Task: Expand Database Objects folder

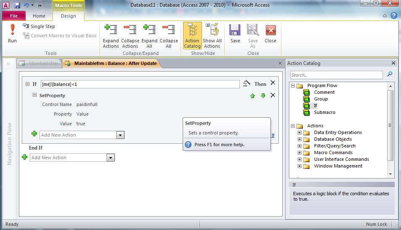Action: (x=299, y=139)
